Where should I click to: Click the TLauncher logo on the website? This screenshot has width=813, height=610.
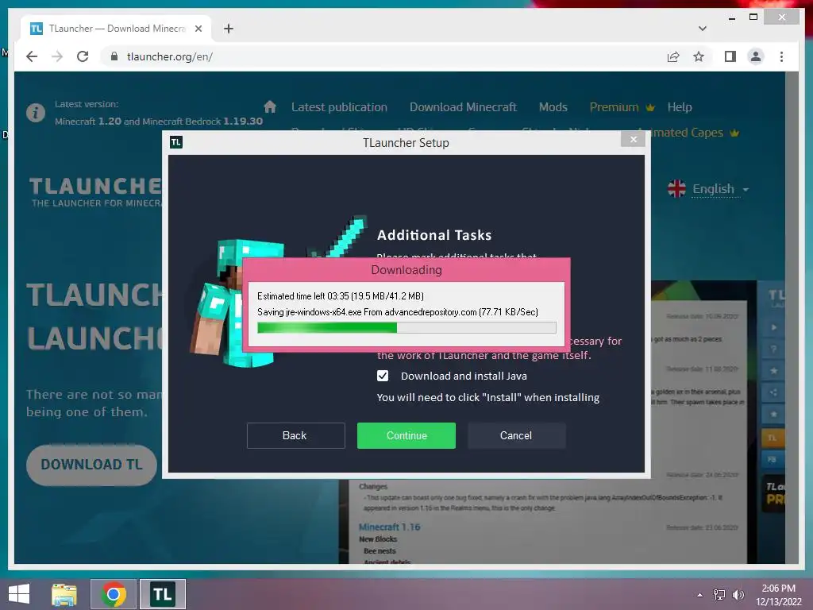pyautogui.click(x=96, y=192)
